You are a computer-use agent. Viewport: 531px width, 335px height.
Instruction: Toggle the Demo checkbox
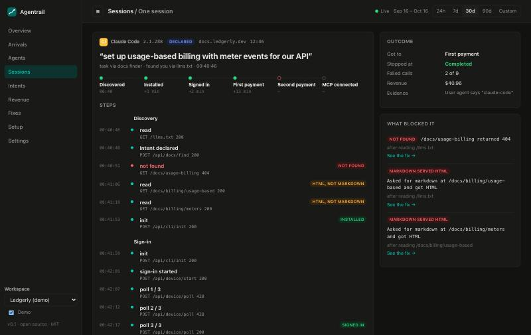tap(11, 312)
